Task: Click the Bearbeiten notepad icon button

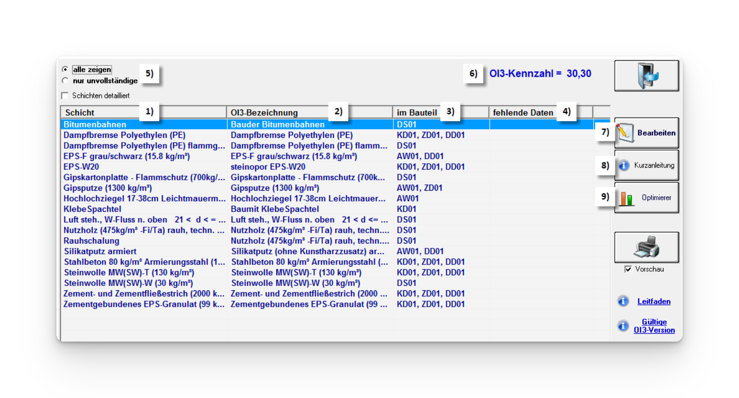Action: tap(646, 133)
